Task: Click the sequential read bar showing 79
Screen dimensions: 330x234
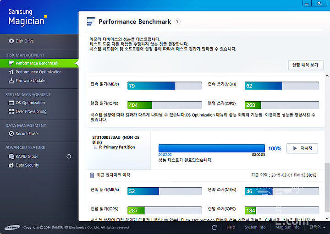Action: tap(165, 86)
